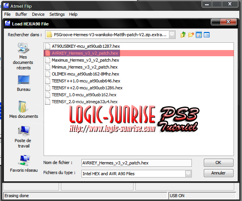The width and height of the screenshot is (242, 201).
Task: Select file TEENSY++2.0-mcu_at90usb1286.hex
Action: [87, 88]
